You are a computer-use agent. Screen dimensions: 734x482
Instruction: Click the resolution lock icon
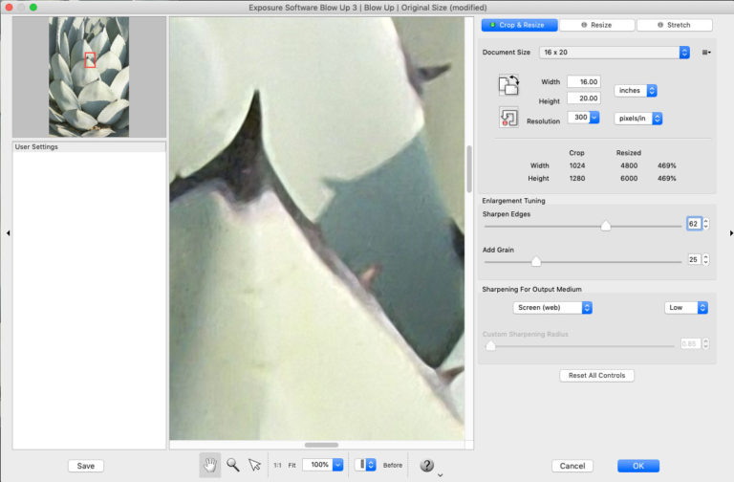(508, 117)
